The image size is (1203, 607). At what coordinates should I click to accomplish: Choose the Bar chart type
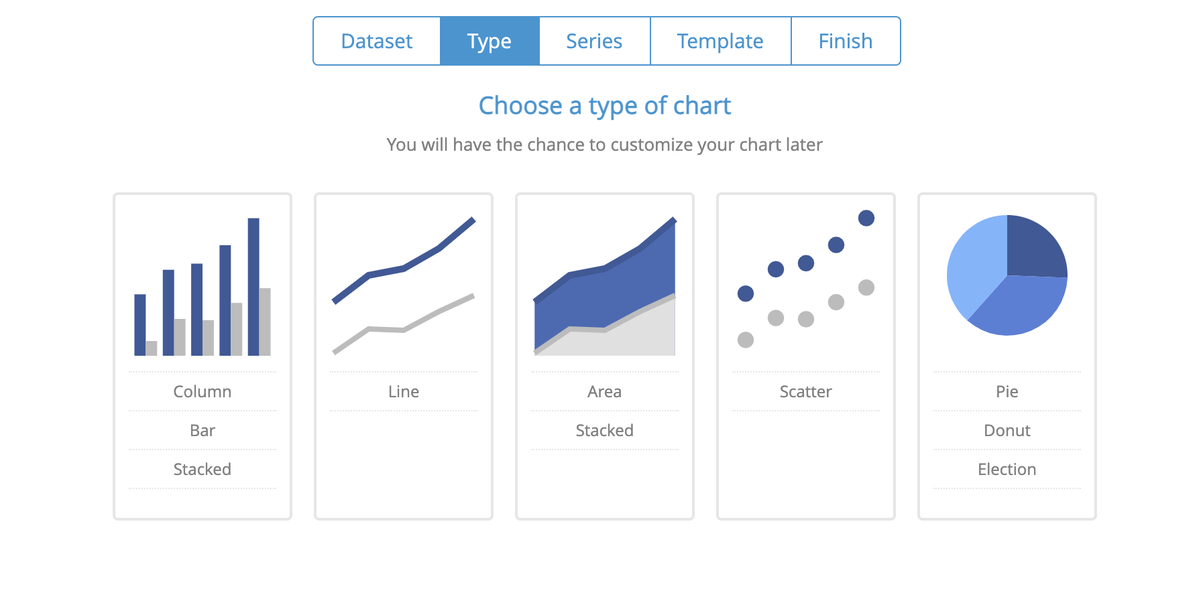click(x=202, y=430)
